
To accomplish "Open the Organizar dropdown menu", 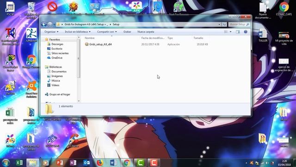I will [51, 32].
